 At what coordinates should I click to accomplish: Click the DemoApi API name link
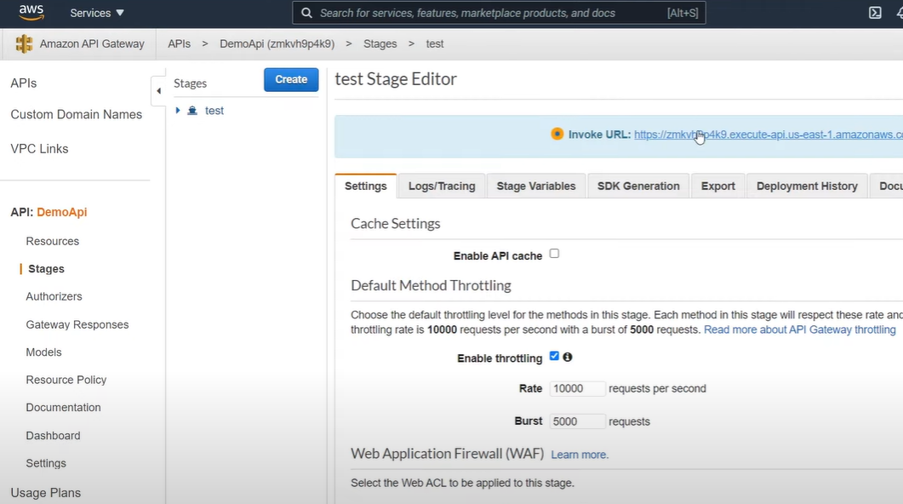[x=61, y=212]
